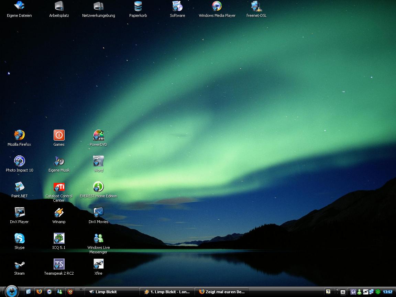The width and height of the screenshot is (396, 297).
Task: Select the Eigene Musik folder icon
Action: point(59,164)
